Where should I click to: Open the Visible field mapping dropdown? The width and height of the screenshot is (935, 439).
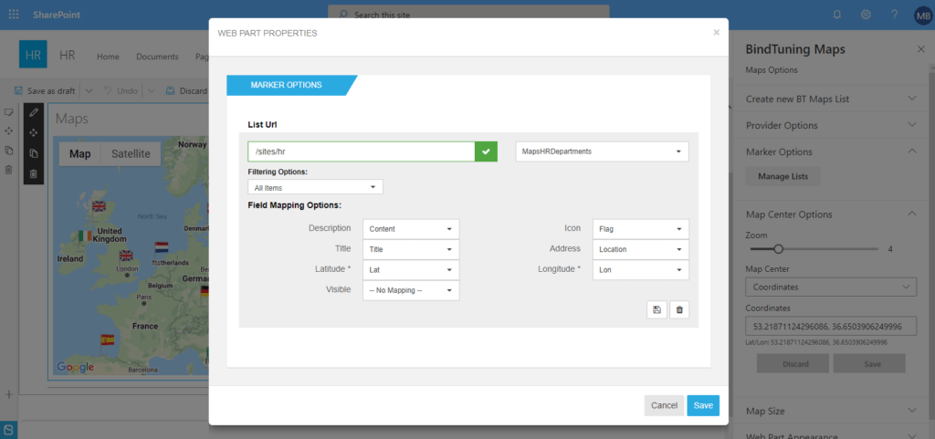[x=411, y=290]
